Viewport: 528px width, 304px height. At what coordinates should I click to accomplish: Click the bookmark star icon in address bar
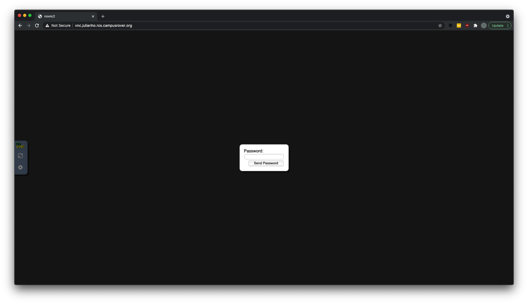[440, 25]
